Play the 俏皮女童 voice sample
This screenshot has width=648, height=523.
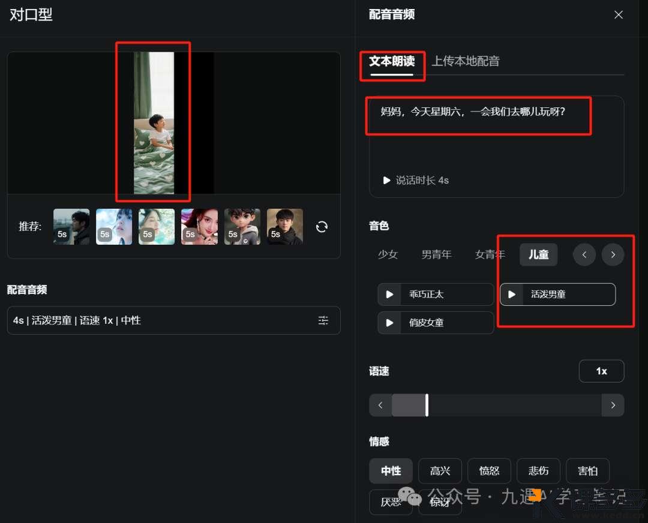[x=389, y=323]
